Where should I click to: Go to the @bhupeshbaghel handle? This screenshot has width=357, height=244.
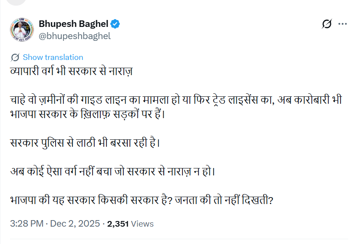coord(75,36)
